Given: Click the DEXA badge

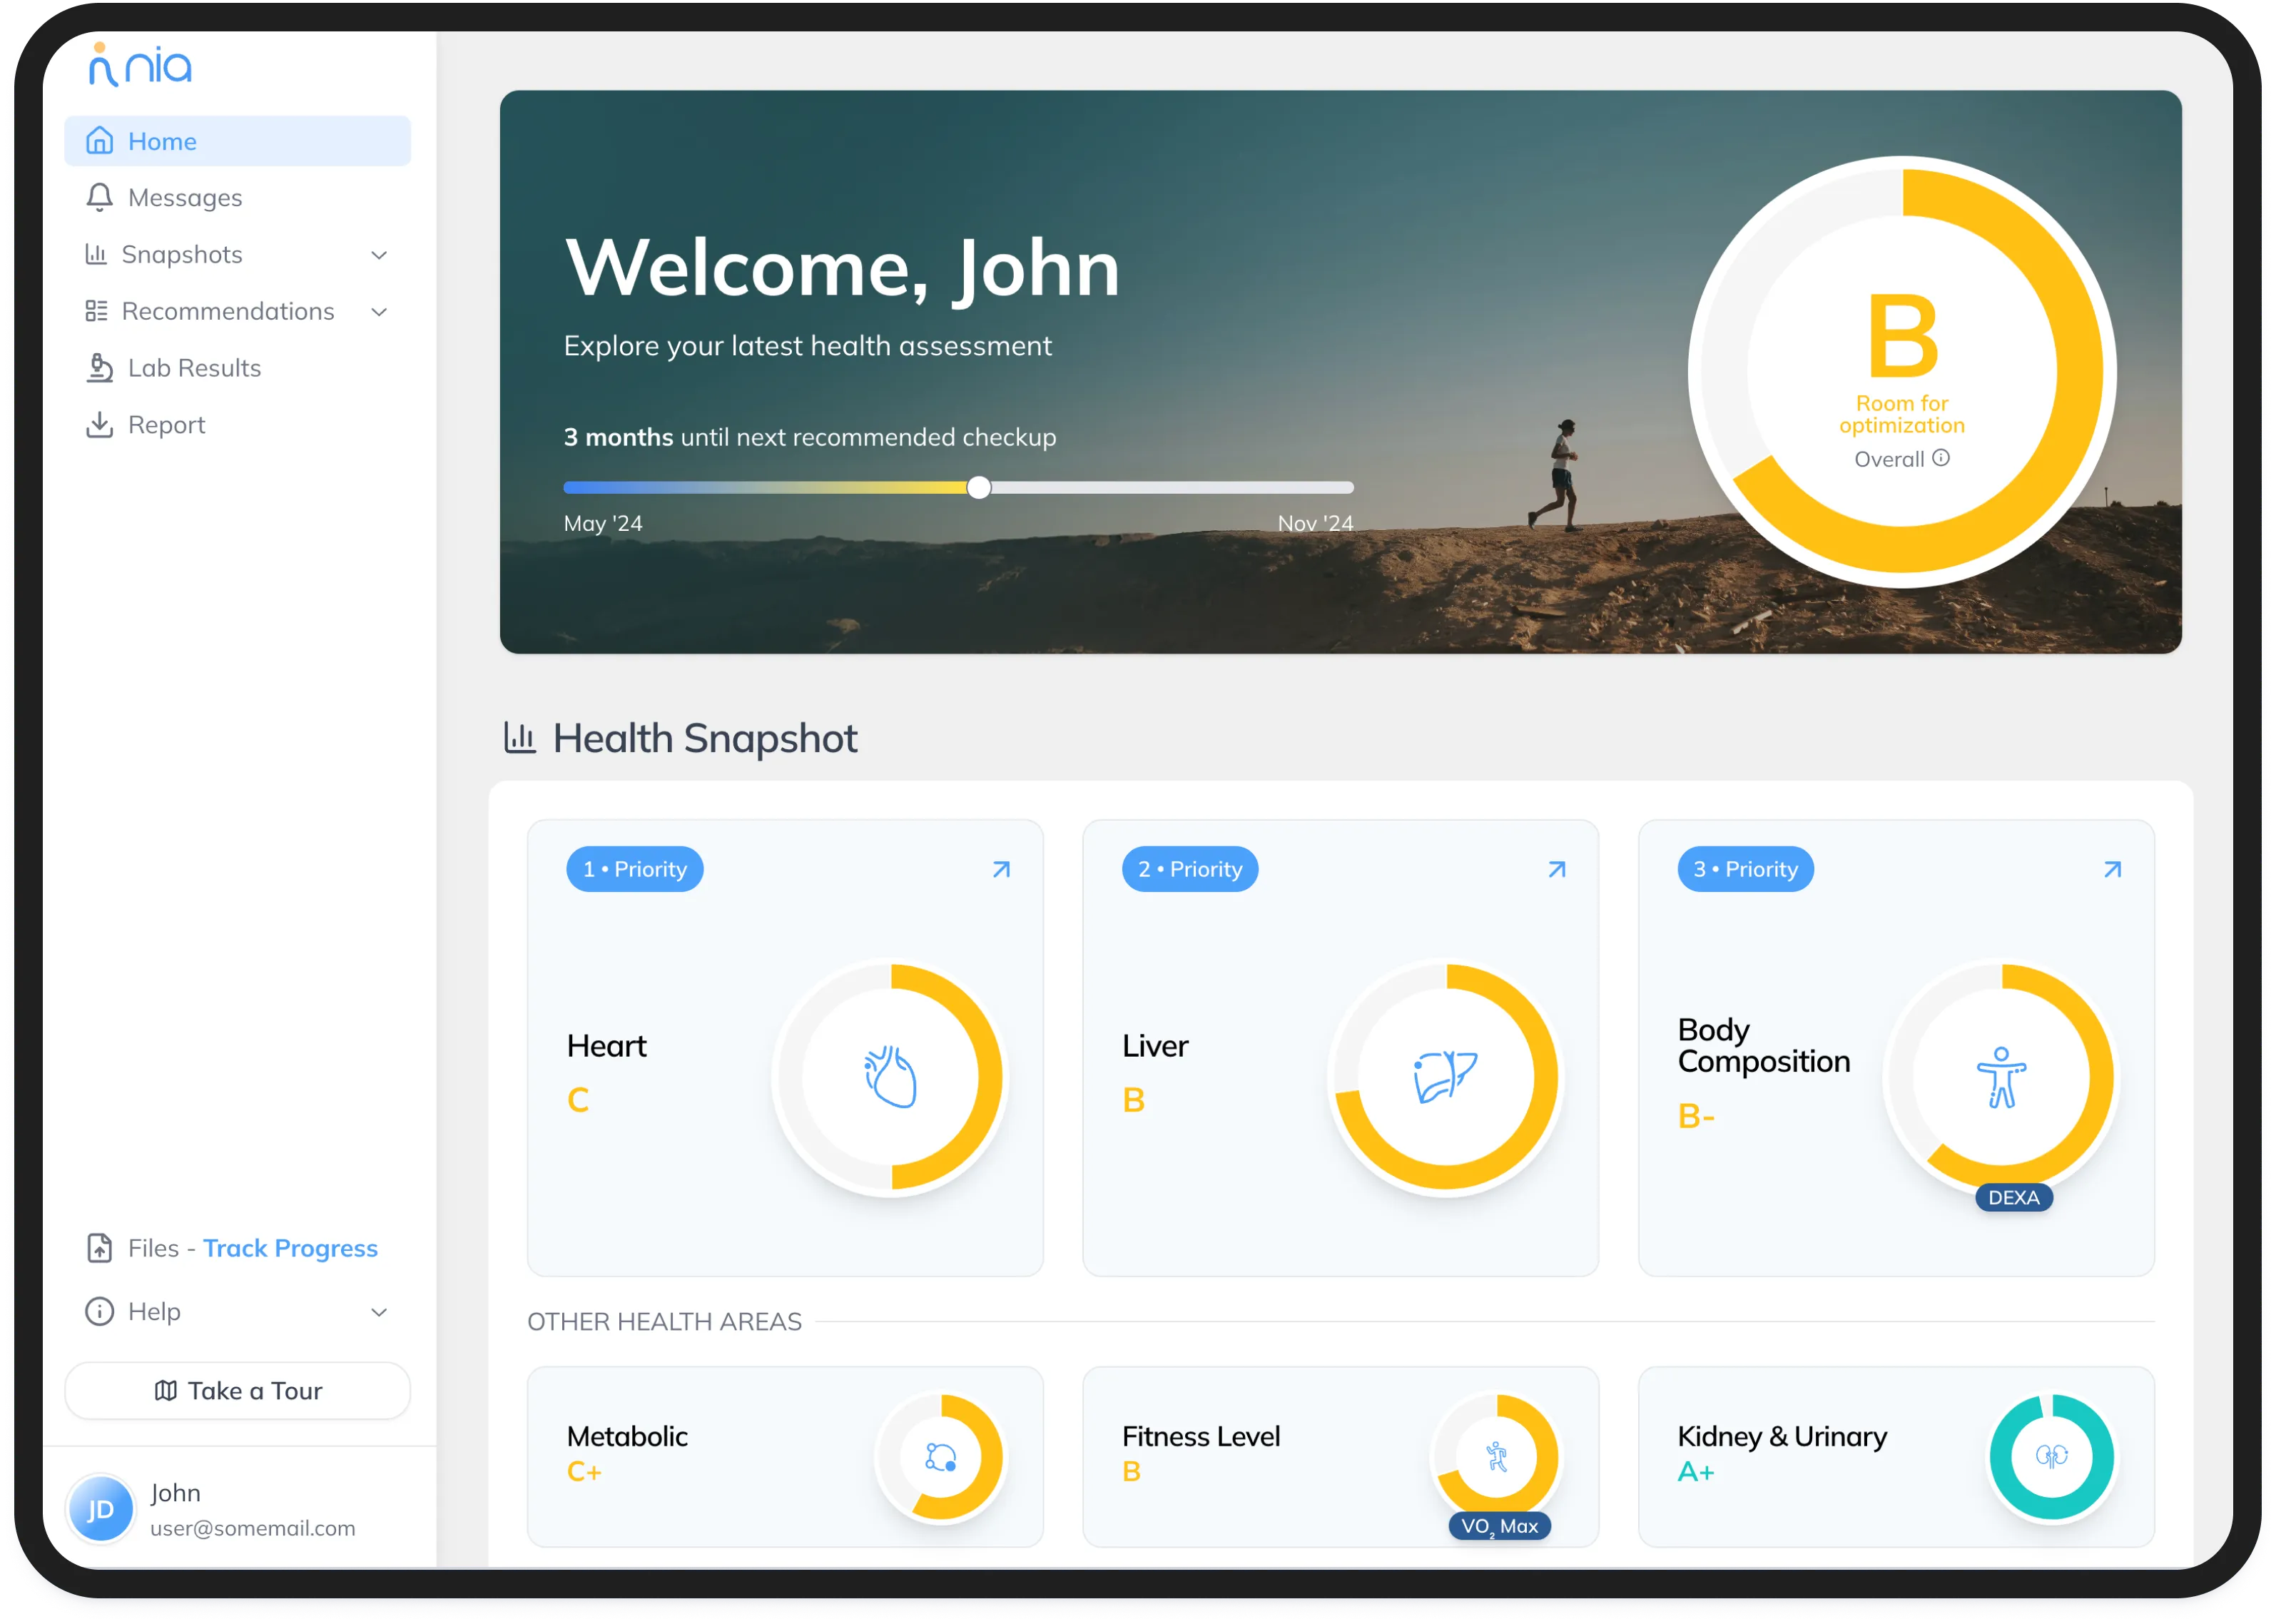Looking at the screenshot, I should 2014,1198.
